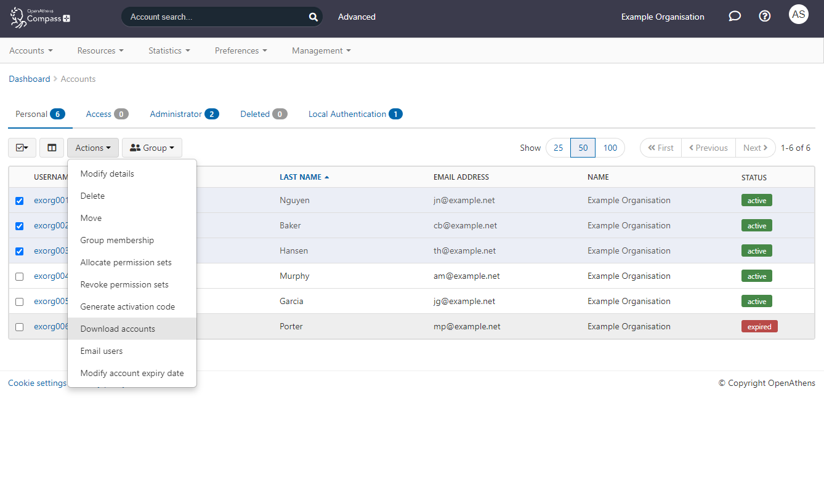Image resolution: width=824 pixels, height=493 pixels.
Task: Check the exorg004 account checkbox
Action: pyautogui.click(x=19, y=276)
